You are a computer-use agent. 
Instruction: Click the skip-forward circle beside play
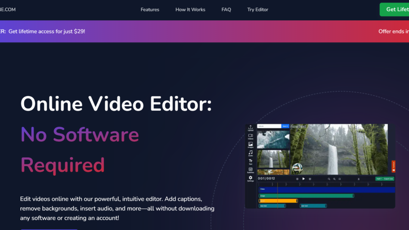(x=310, y=179)
